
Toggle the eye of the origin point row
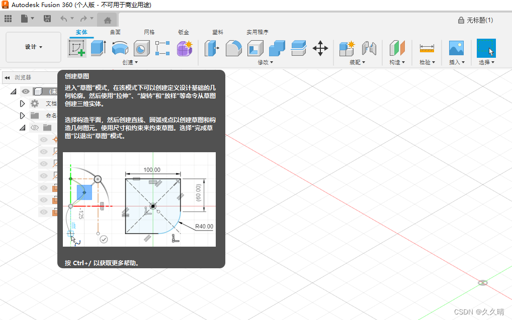(43, 140)
